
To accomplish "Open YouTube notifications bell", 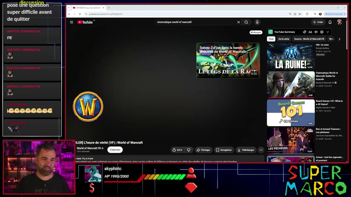I will [330, 22].
